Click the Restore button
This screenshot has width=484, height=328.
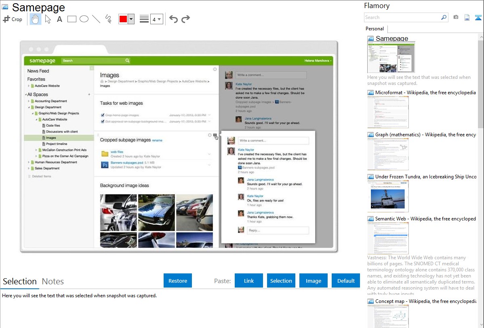coord(178,281)
